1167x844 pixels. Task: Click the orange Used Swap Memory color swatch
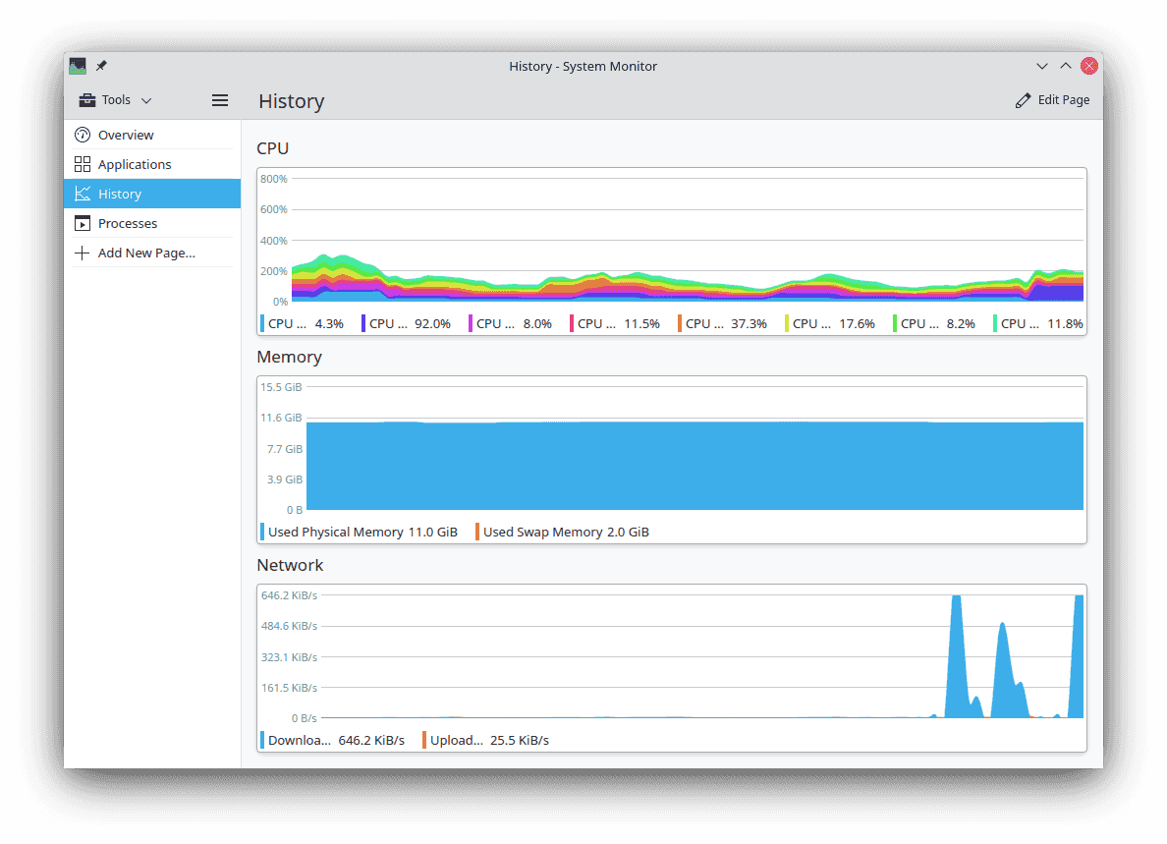479,532
